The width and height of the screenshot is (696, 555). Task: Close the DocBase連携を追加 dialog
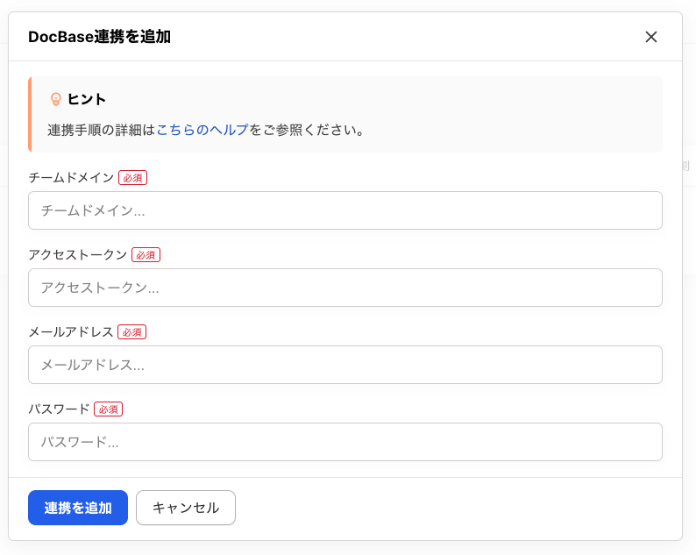coord(650,37)
